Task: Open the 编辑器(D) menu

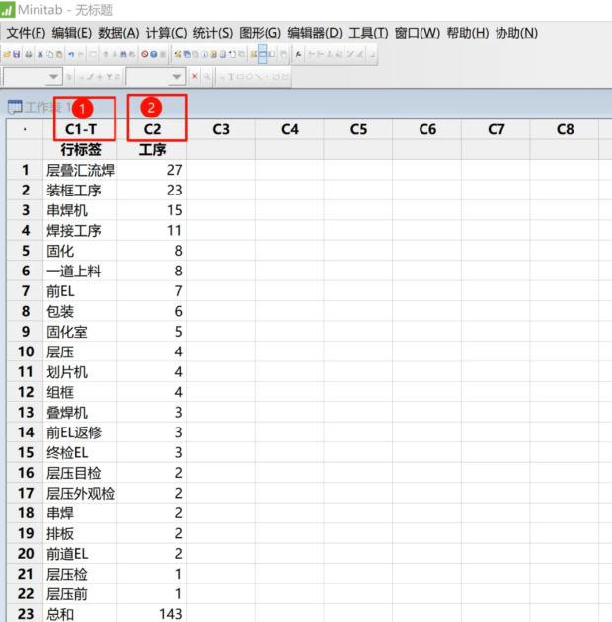Action: tap(315, 33)
